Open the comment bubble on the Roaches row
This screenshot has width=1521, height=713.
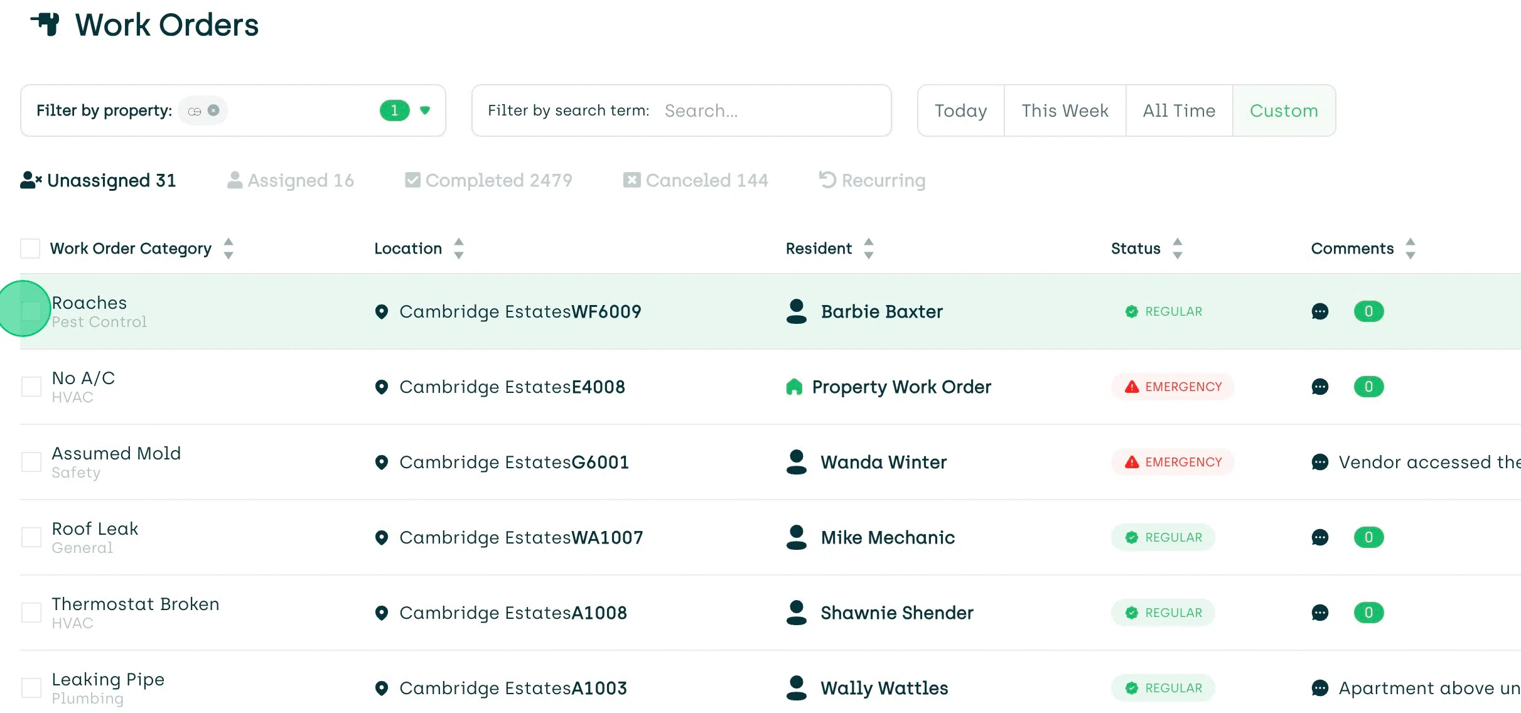tap(1321, 311)
